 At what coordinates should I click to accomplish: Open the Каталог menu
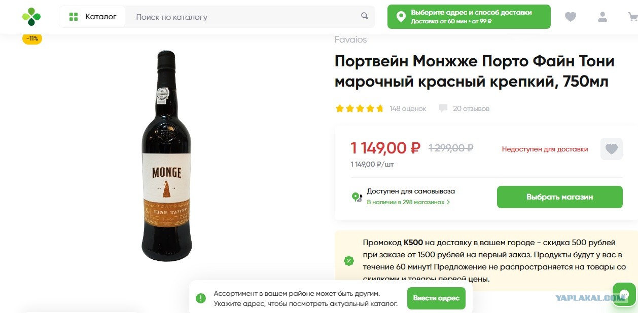(92, 17)
